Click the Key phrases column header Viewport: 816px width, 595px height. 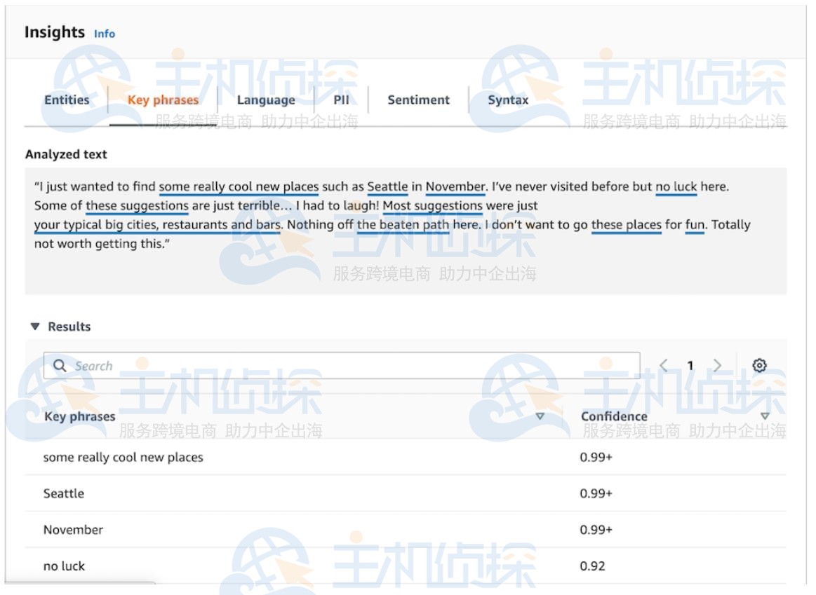pos(79,416)
